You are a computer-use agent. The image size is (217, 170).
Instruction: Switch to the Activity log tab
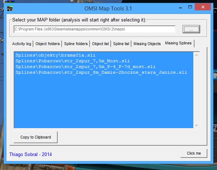pyautogui.click(x=22, y=44)
